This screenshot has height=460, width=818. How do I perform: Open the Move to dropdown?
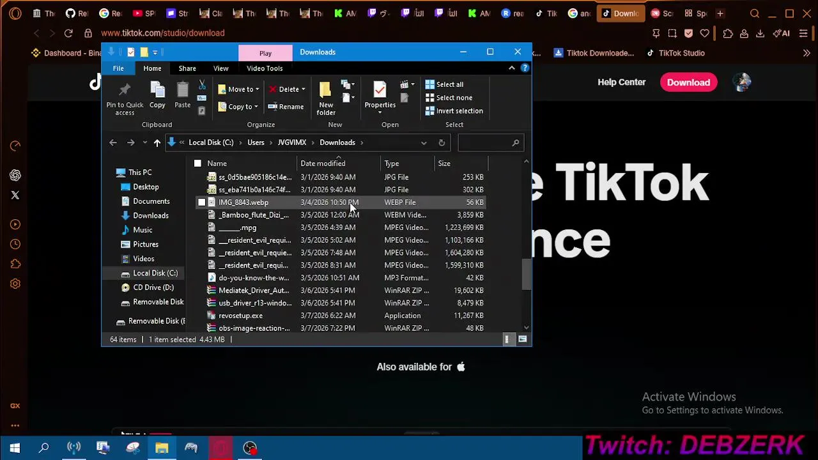click(x=238, y=89)
